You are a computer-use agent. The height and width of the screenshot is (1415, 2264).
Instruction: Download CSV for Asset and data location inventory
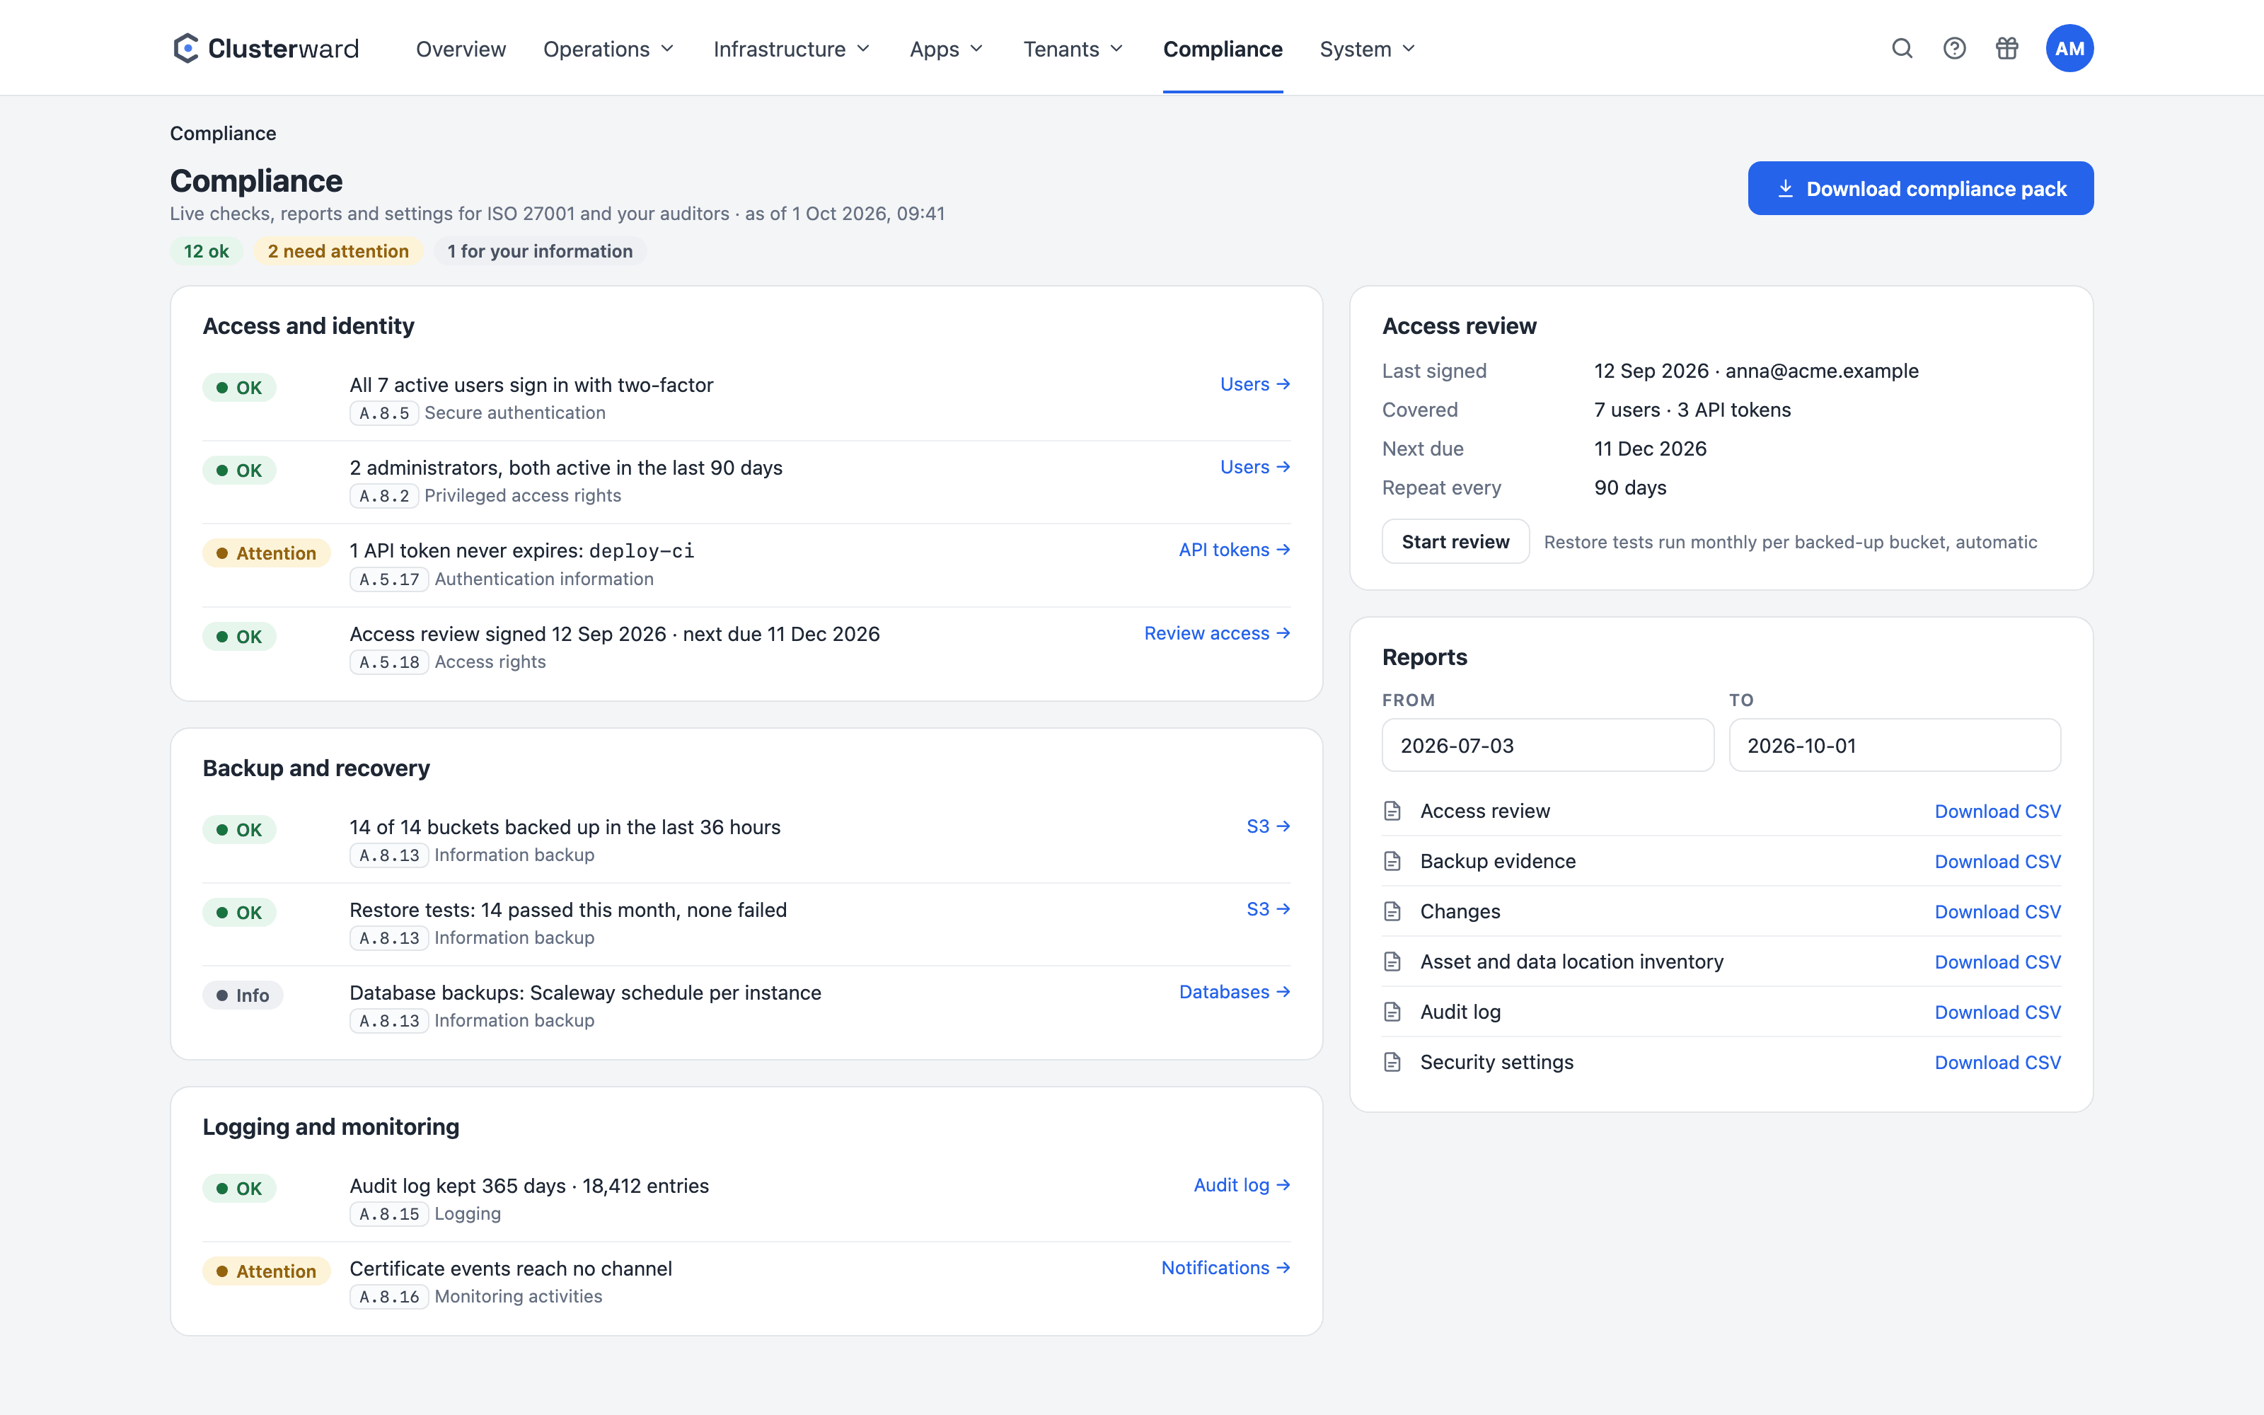tap(1997, 962)
